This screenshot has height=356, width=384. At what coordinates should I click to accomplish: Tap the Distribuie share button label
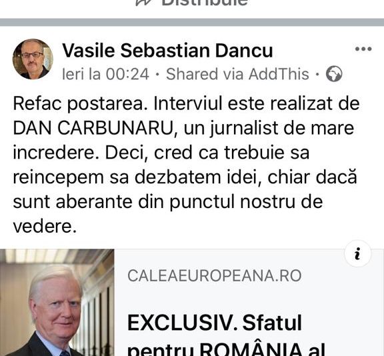point(205,3)
